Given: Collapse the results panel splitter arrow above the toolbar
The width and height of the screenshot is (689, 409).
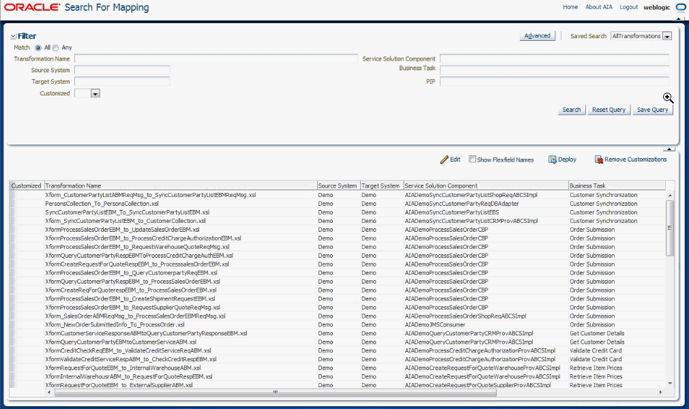Looking at the screenshot, I should coord(669,149).
